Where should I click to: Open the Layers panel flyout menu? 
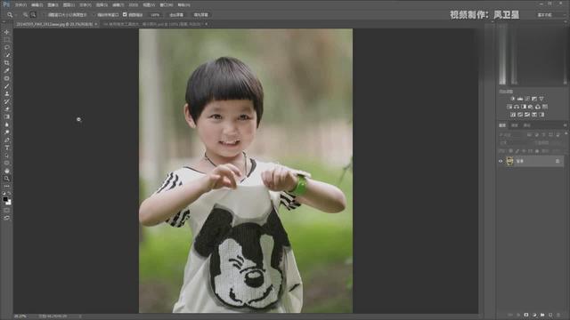coord(566,125)
